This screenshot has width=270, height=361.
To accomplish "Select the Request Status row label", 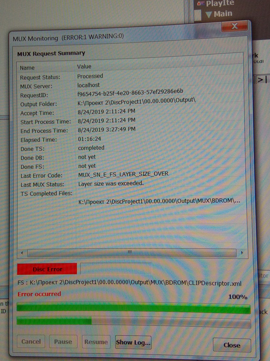I will tap(40, 77).
